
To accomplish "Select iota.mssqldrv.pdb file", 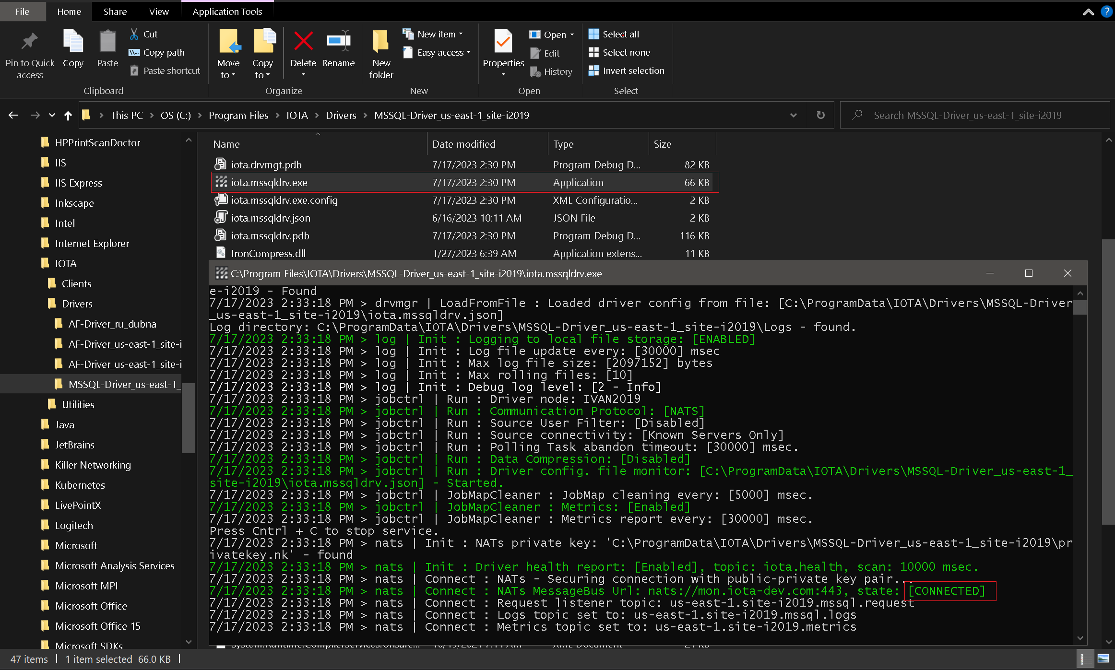I will click(270, 235).
